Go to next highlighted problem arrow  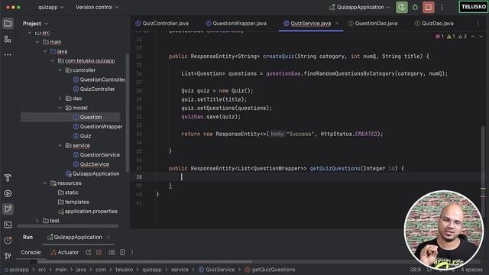(481, 37)
